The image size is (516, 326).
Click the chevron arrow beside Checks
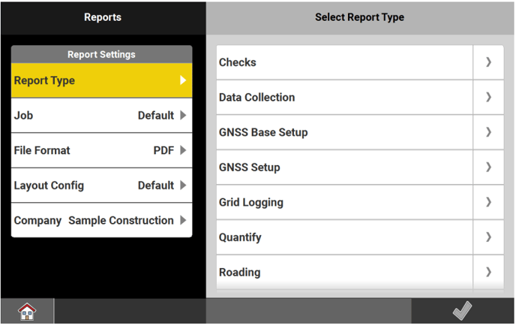pos(488,62)
